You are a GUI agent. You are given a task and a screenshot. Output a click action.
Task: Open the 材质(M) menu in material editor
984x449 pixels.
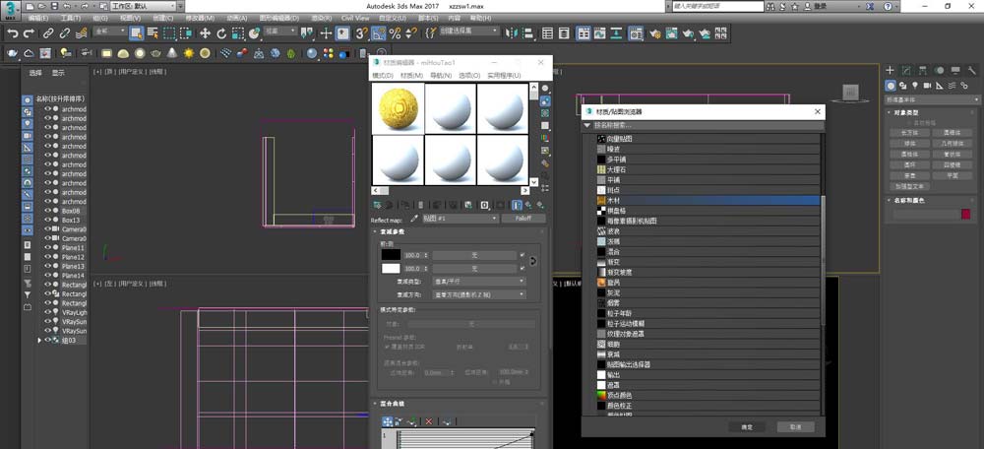click(410, 75)
